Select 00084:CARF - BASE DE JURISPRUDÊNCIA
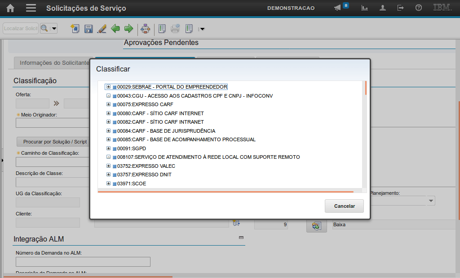Image resolution: width=460 pixels, height=278 pixels. 166,131
